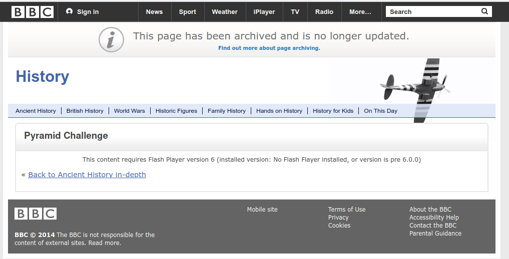This screenshot has height=259, width=509.
Task: Go to Family History section
Action: (227, 111)
